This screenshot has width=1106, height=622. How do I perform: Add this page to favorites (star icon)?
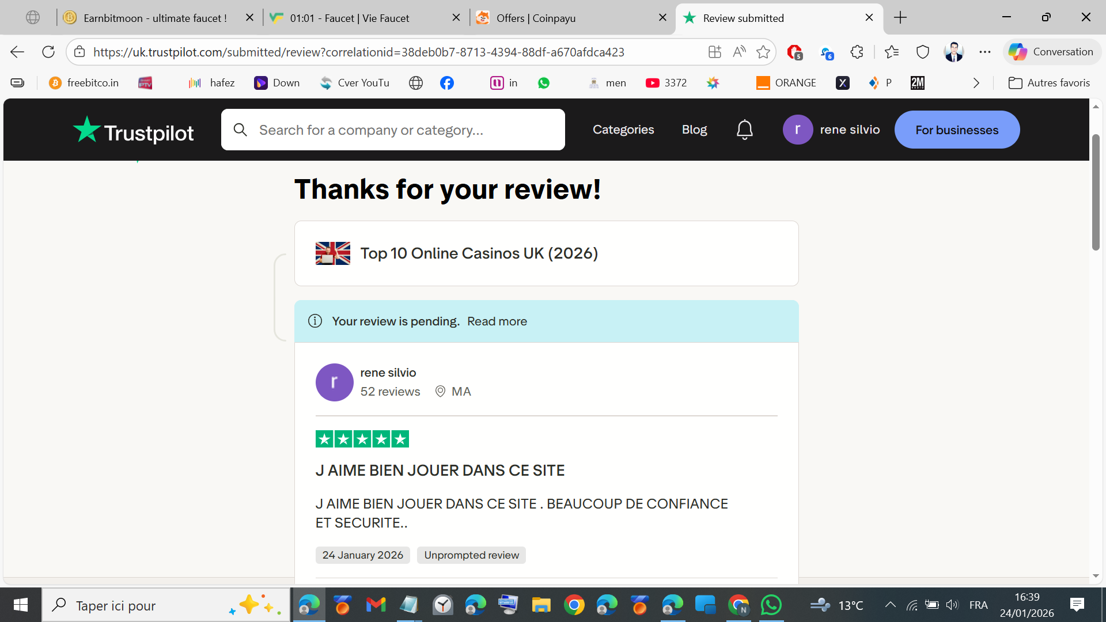(x=763, y=52)
